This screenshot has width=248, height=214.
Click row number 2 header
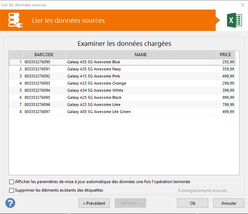(16, 69)
